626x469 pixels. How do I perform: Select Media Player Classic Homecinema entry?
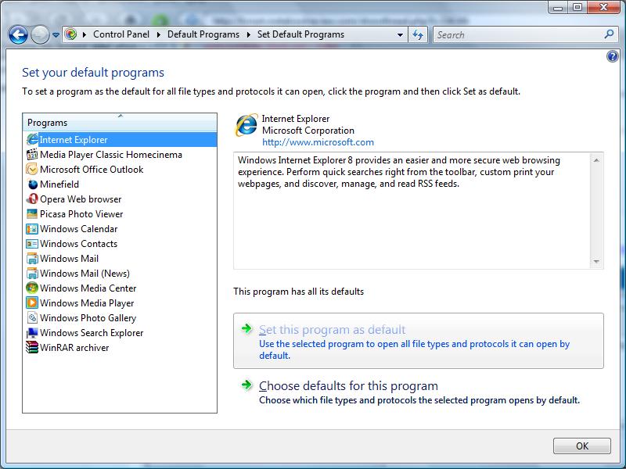point(110,154)
